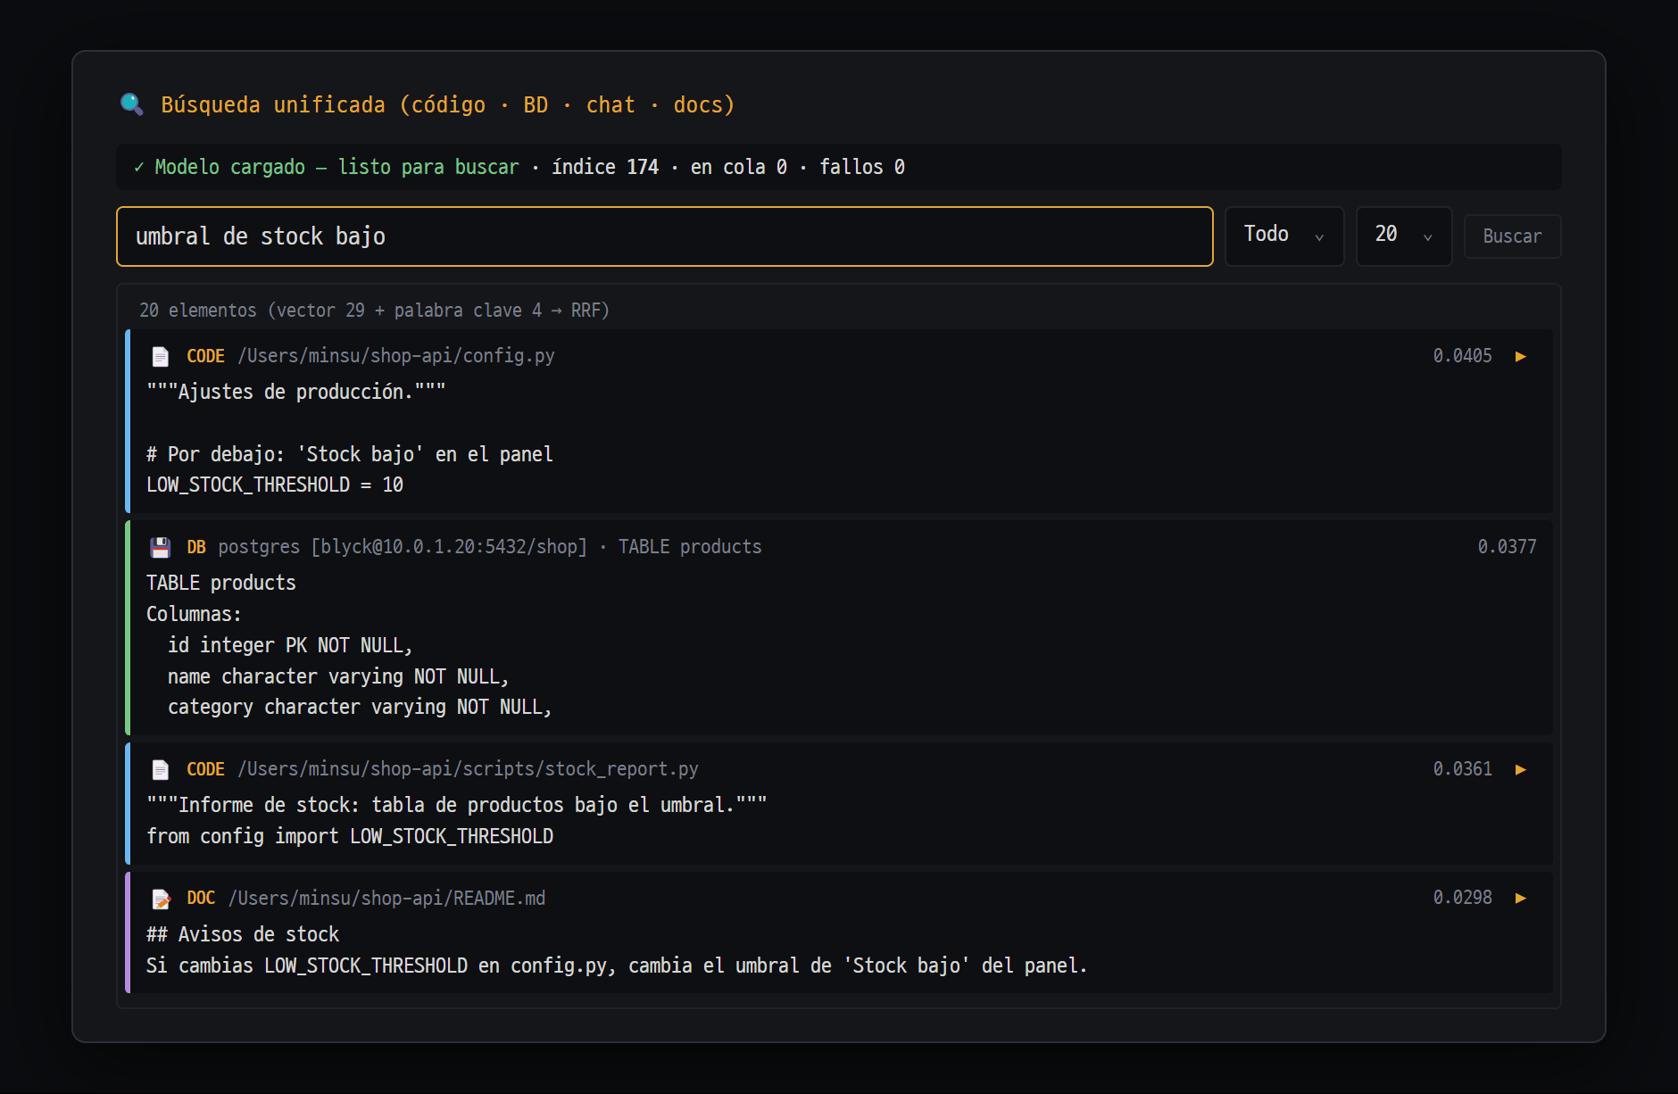Click the '"""Ajustes de producción."""' docstring
The height and width of the screenshot is (1094, 1678).
click(296, 392)
